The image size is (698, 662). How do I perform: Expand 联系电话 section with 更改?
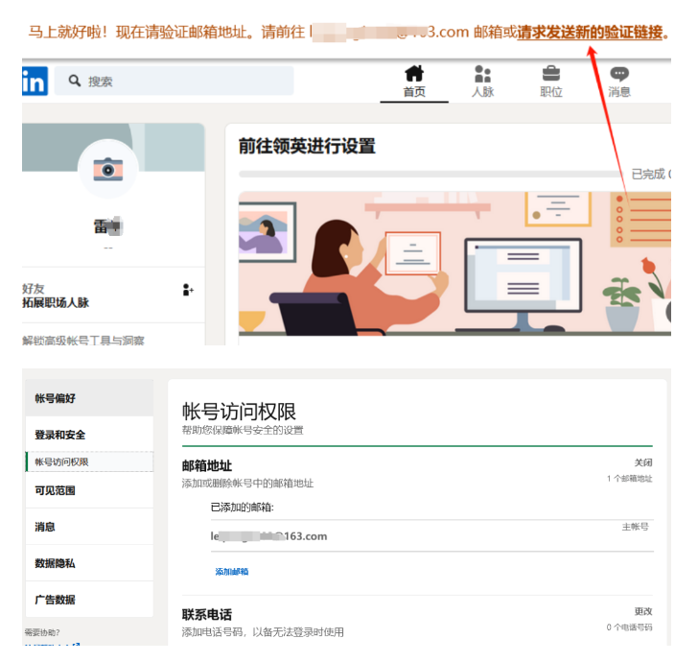click(642, 611)
